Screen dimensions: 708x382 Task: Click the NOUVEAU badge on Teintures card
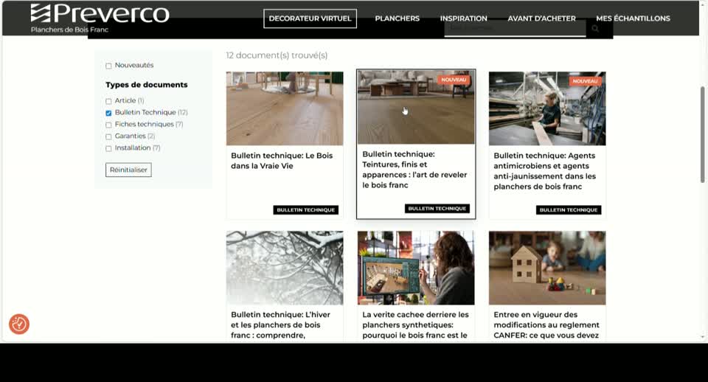point(454,80)
